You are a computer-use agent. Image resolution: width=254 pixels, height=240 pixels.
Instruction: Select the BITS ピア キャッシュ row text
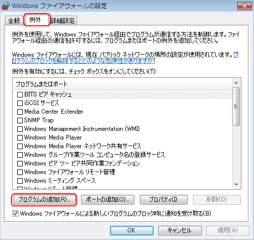coord(48,94)
